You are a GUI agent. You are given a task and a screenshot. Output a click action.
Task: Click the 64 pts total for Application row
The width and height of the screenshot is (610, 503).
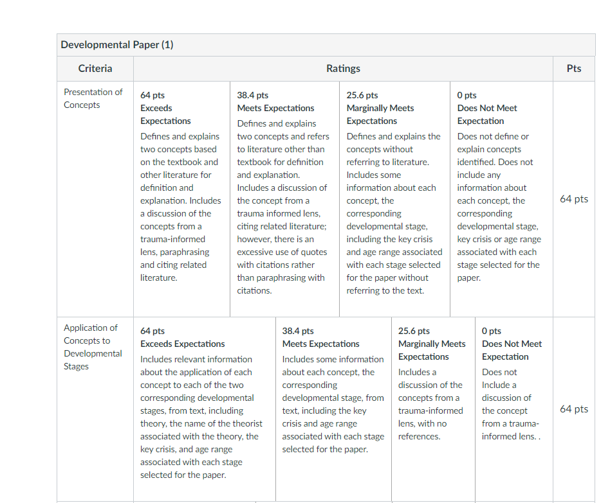pyautogui.click(x=574, y=409)
